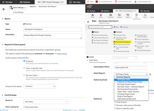The width and height of the screenshot is (154, 111).
Task: Click the Exit Settings X icon
Action: [x=14, y=12]
